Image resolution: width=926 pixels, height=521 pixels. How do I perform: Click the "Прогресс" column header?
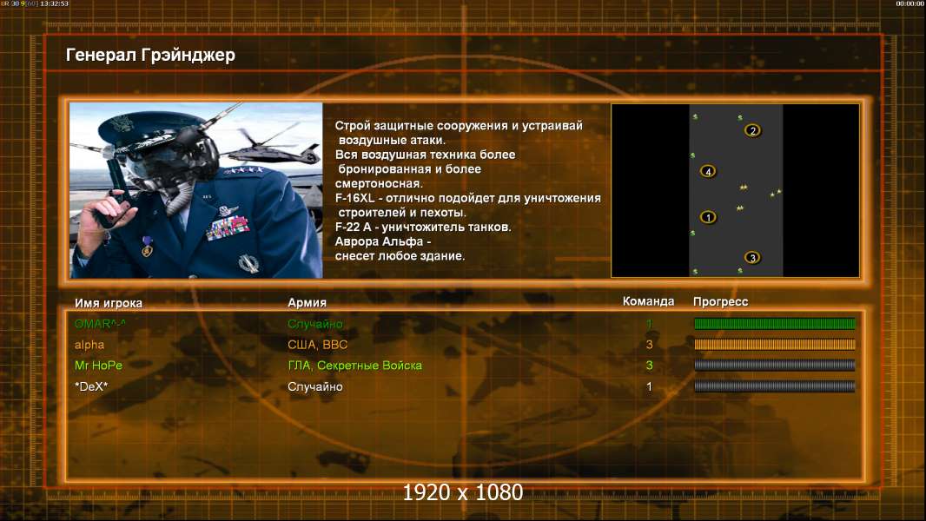(720, 301)
